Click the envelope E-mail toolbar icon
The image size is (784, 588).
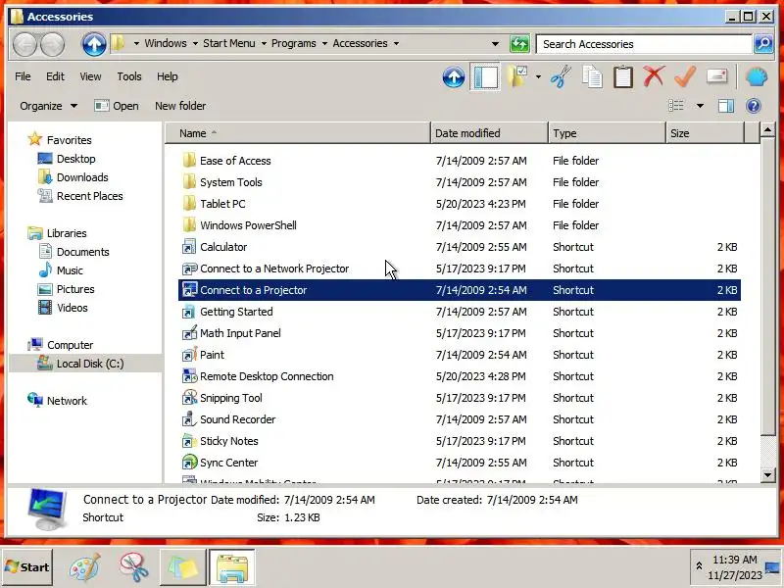click(716, 76)
